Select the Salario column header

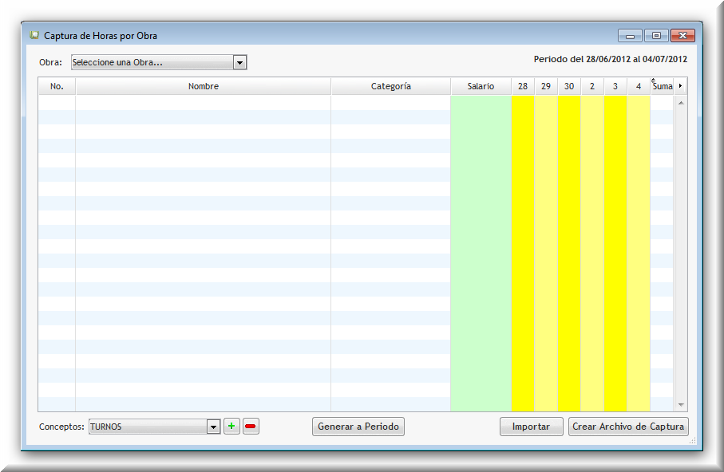click(481, 86)
